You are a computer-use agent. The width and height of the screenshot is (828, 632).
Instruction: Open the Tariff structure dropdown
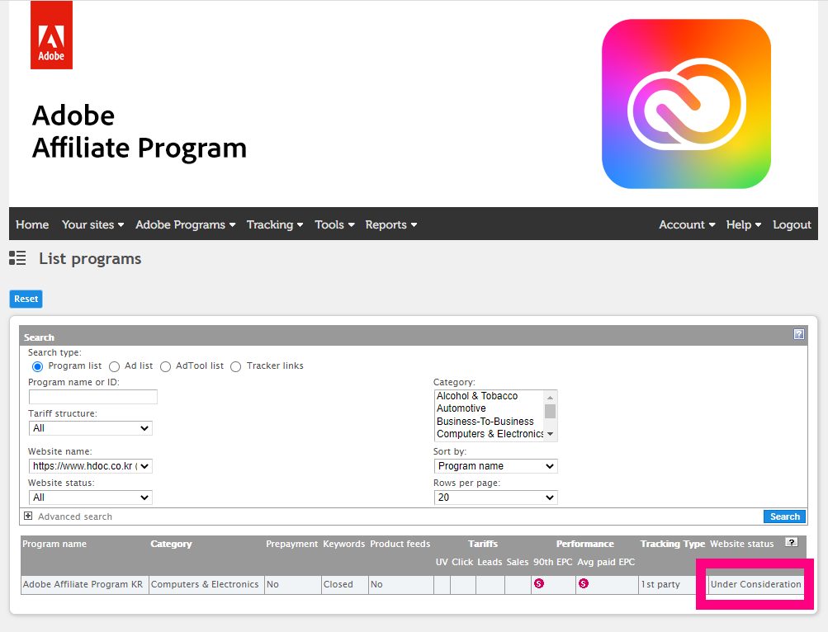[x=90, y=428]
